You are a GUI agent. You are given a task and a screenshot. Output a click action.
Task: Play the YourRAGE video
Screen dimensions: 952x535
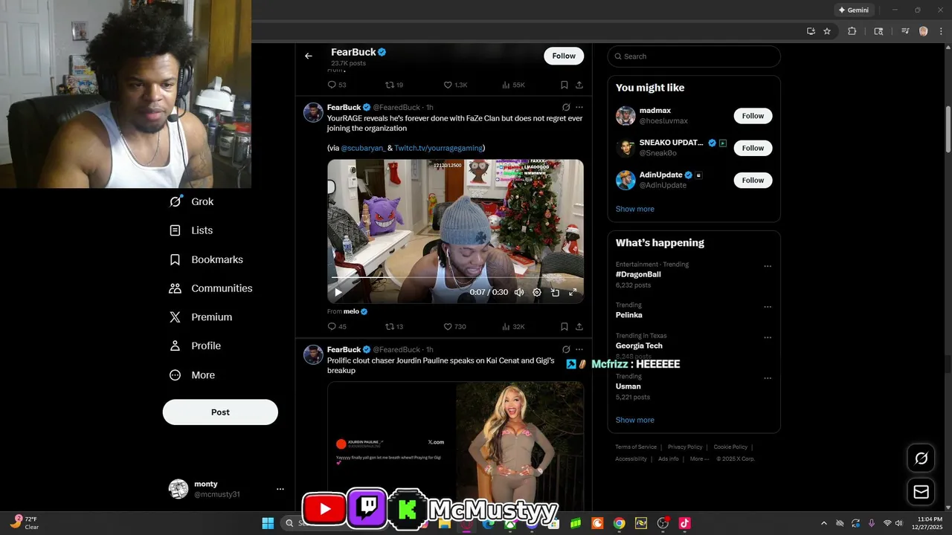click(x=338, y=292)
